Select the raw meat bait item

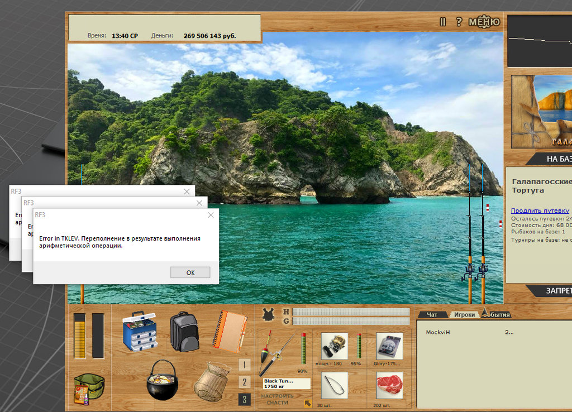(389, 385)
